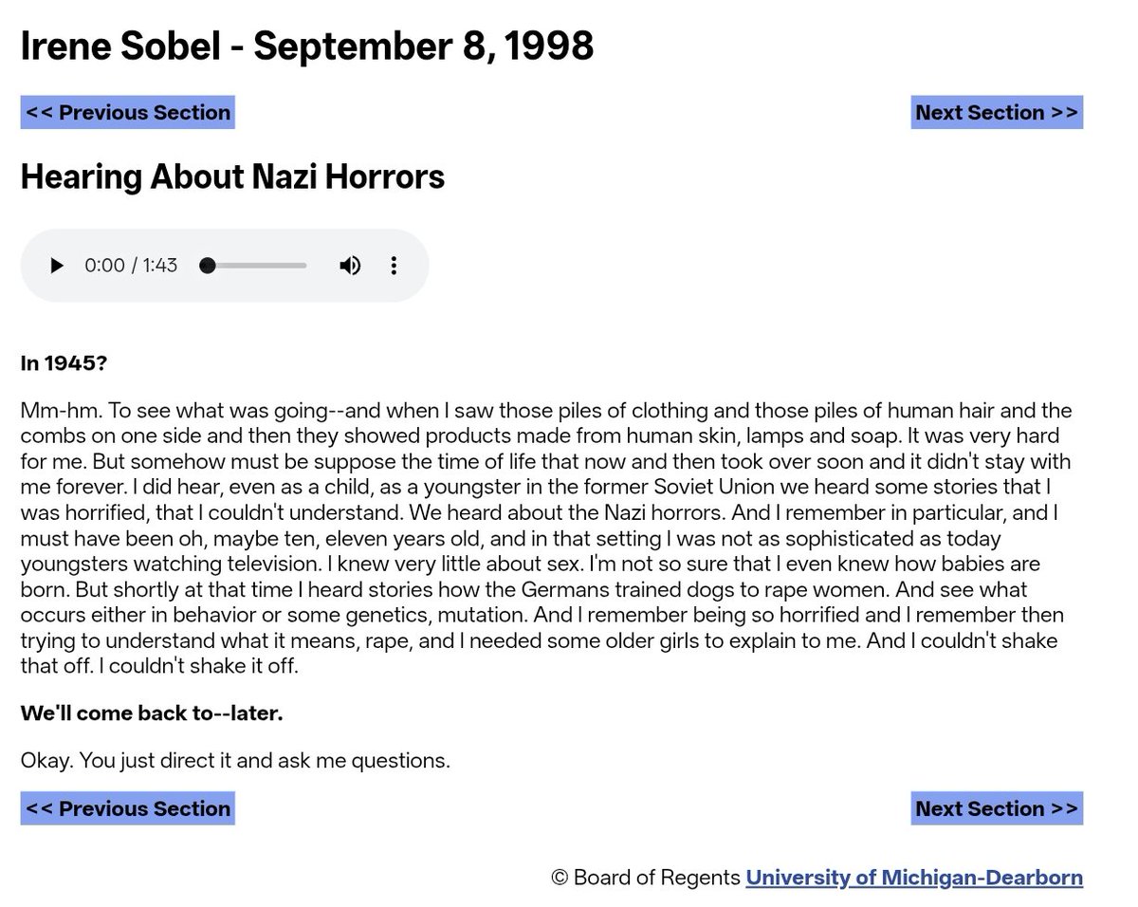Click the sentence starting "Okay. You just direct it"
Screen dimensions: 1138x907
(x=235, y=760)
